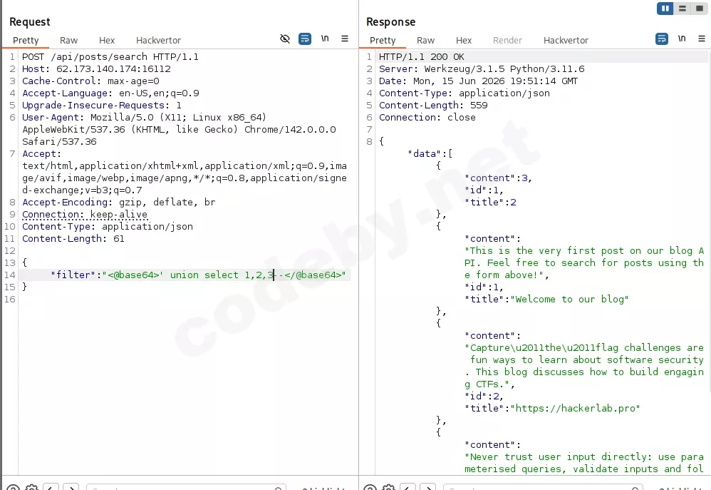Open the Response Render tab
The width and height of the screenshot is (711, 490).
click(507, 41)
